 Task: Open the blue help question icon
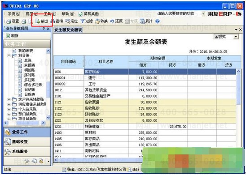pos(158,21)
